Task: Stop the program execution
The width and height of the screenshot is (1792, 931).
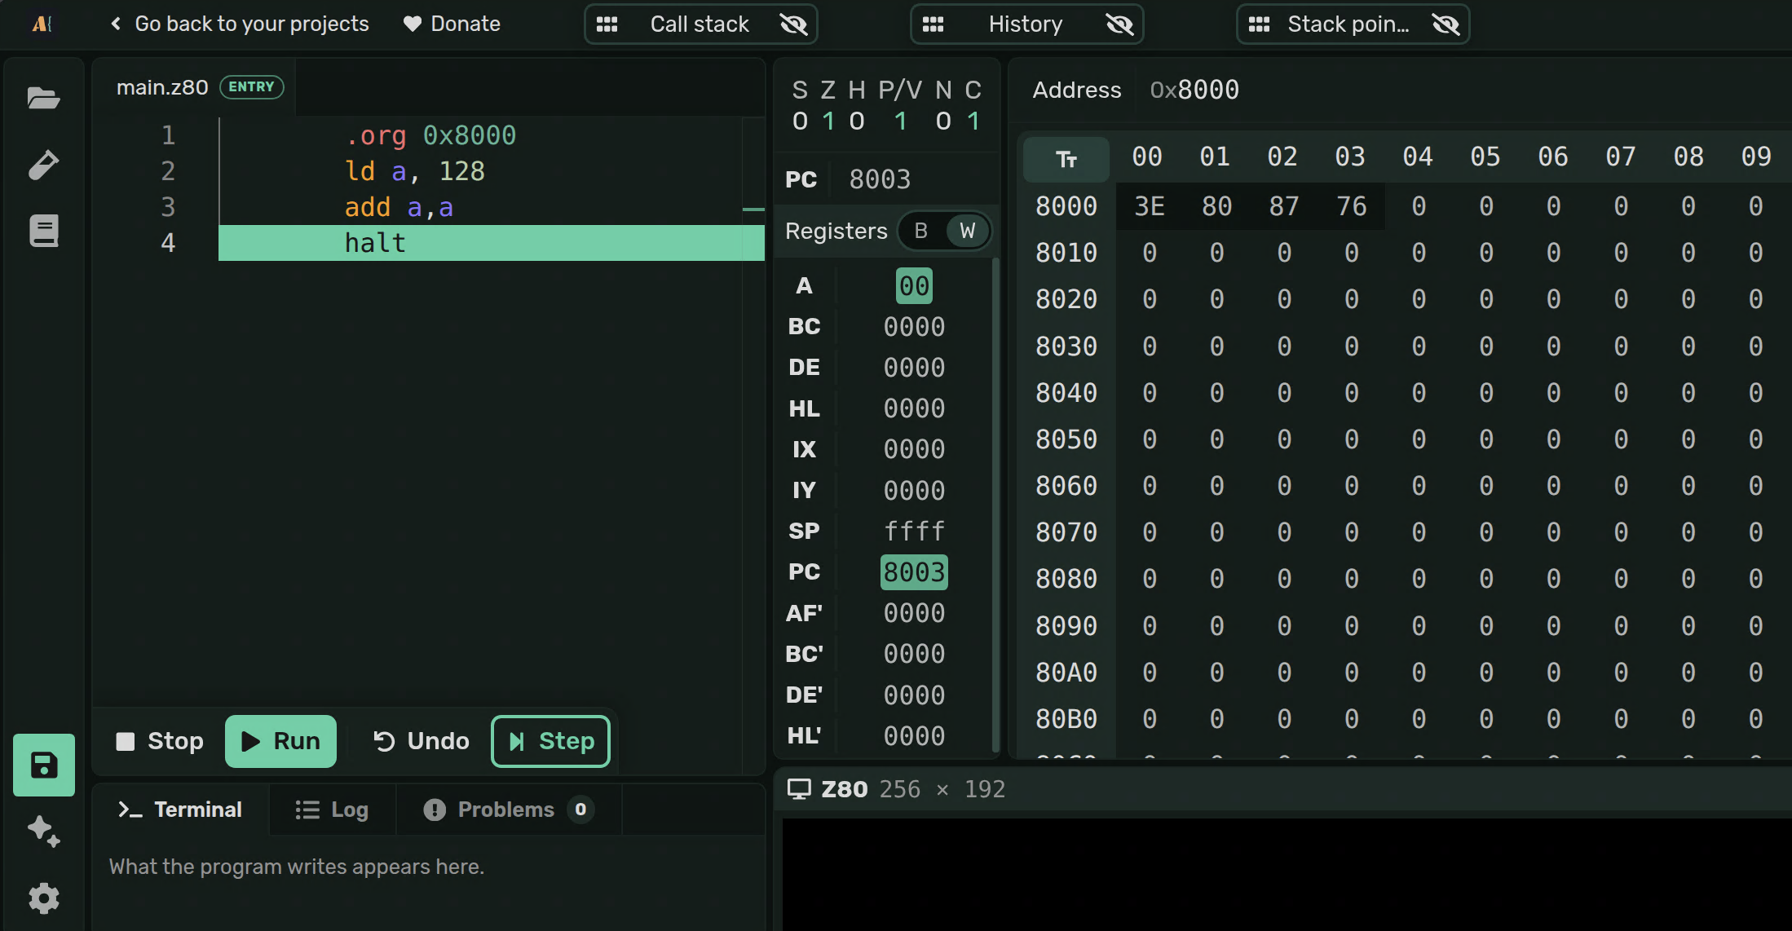Action: click(160, 741)
